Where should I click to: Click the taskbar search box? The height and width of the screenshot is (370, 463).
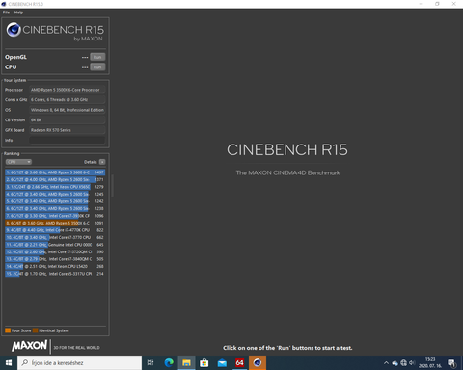tap(80, 363)
